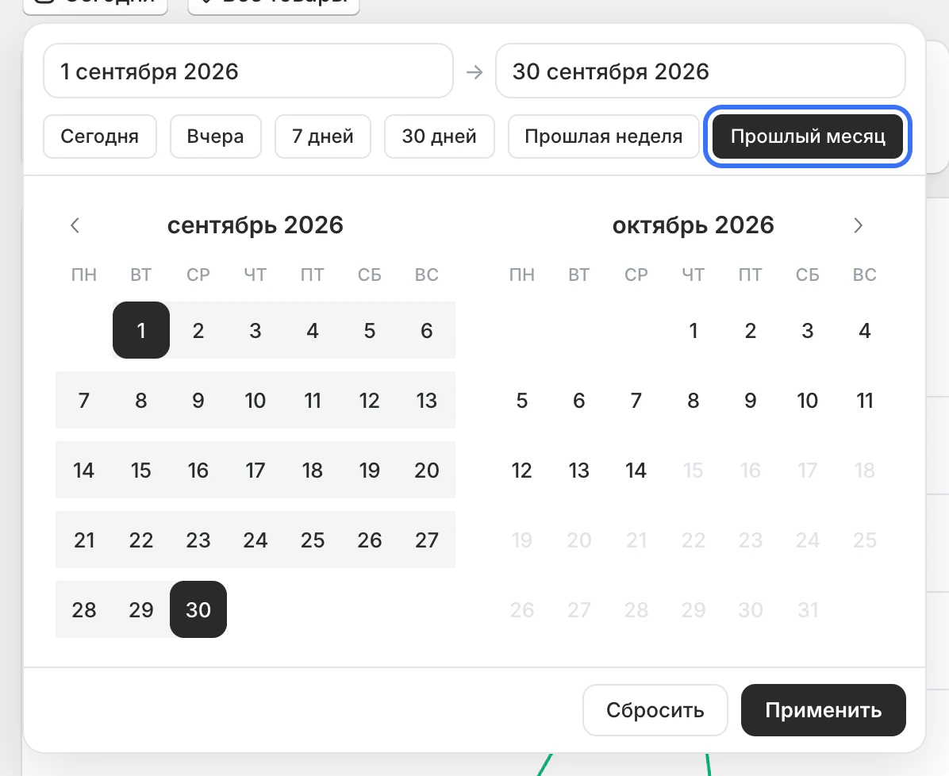Pick September 13 in the calendar
Image resolution: width=949 pixels, height=776 pixels.
(427, 401)
